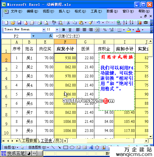Click the Chart Wizard icon
The image size is (154, 157).
click(139, 23)
